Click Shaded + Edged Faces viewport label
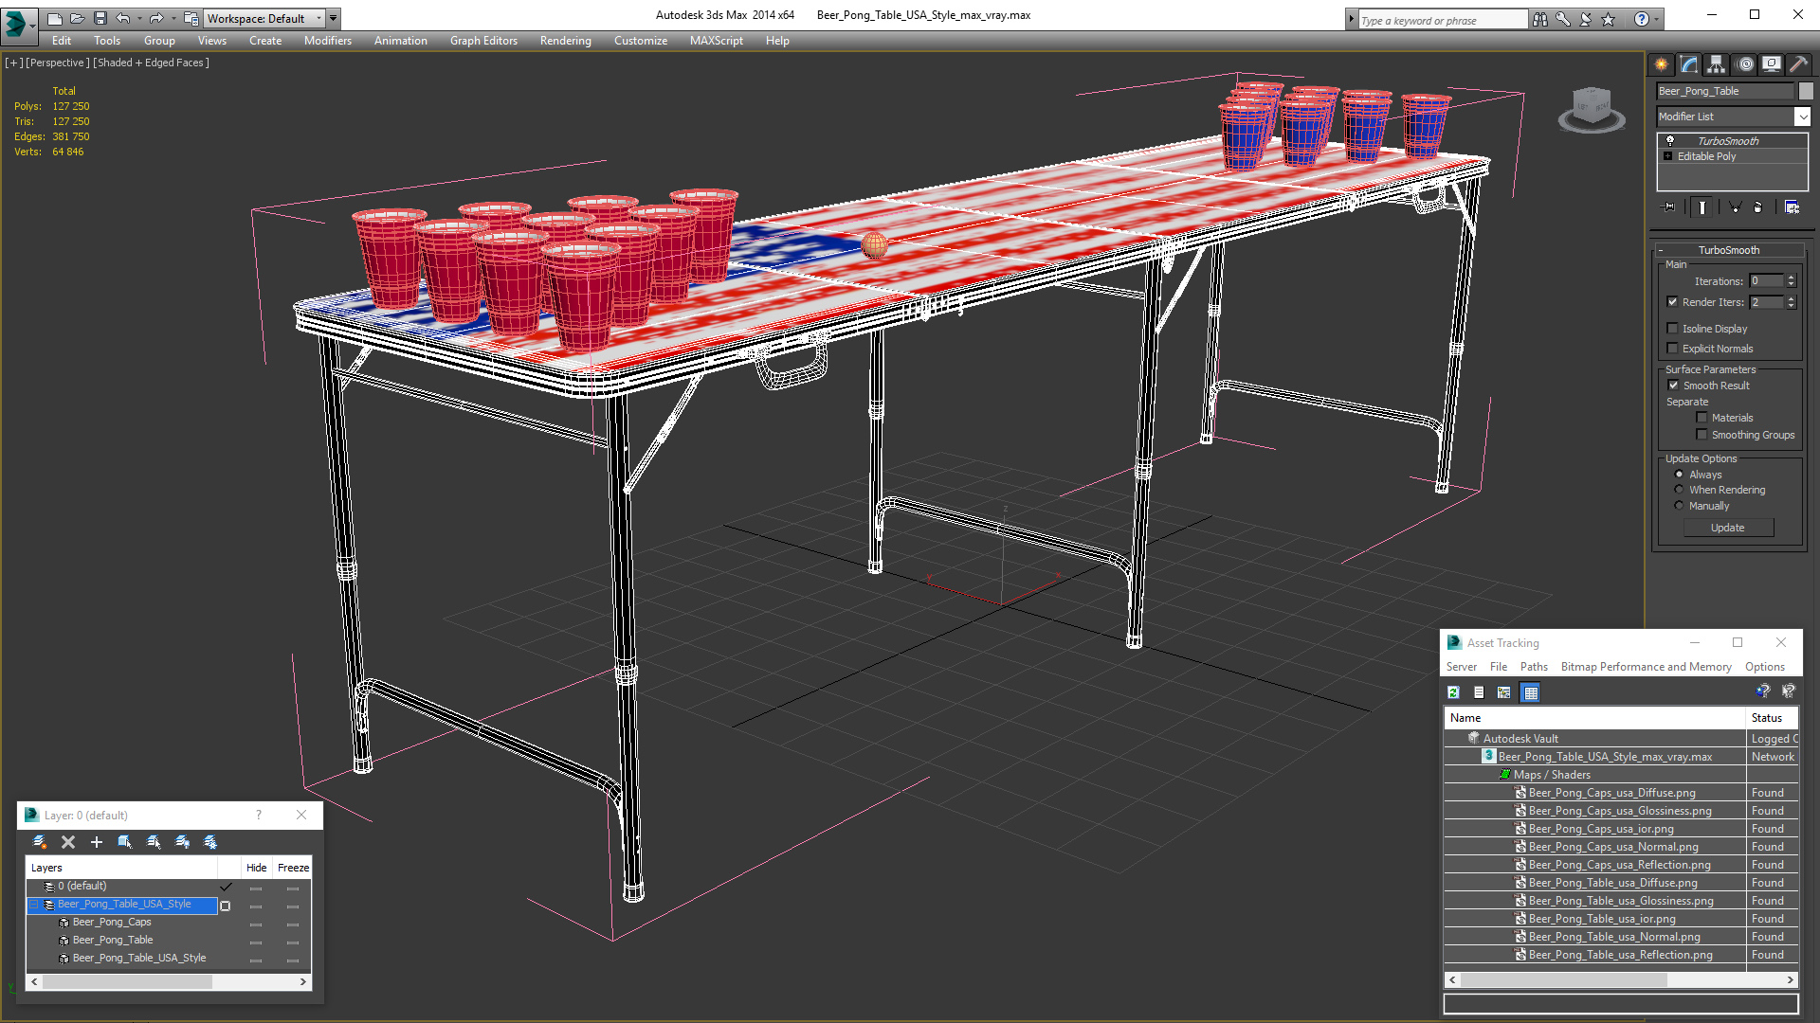1820x1023 pixels. click(151, 63)
